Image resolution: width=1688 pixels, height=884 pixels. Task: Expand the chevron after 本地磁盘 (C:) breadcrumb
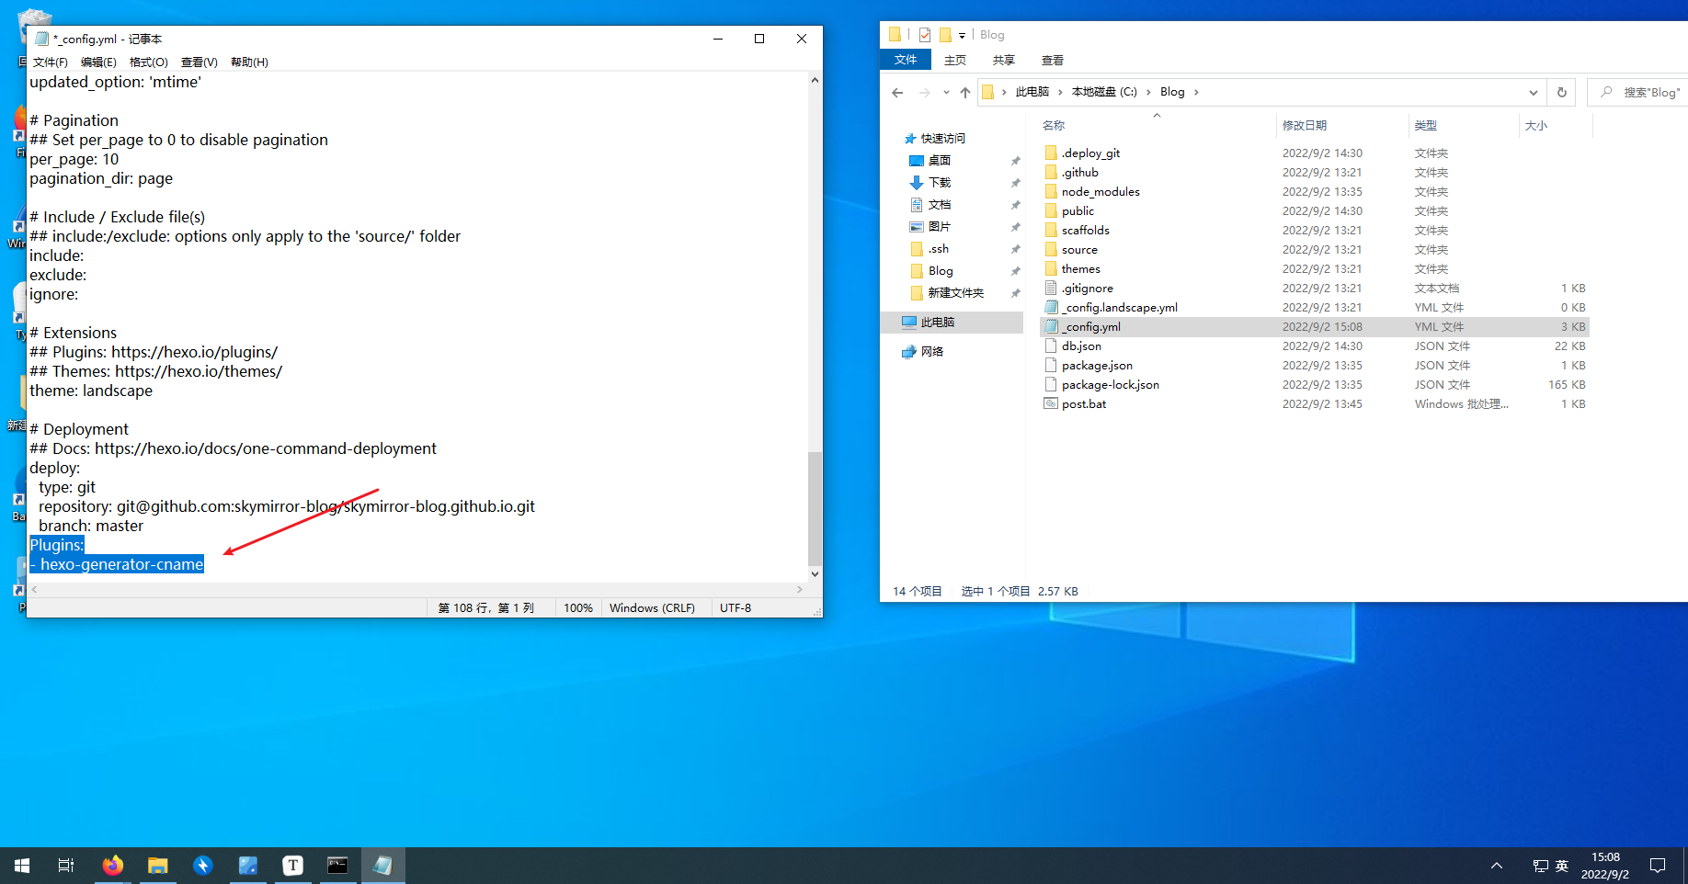point(1148,92)
